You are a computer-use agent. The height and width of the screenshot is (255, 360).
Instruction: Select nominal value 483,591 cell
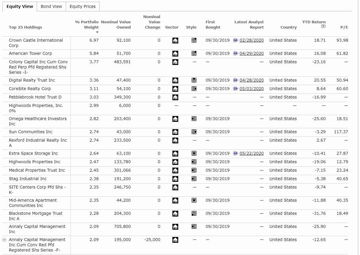122,62
